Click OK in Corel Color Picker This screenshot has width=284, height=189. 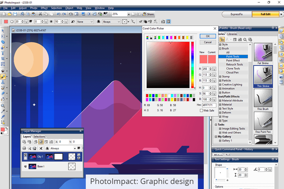208,36
